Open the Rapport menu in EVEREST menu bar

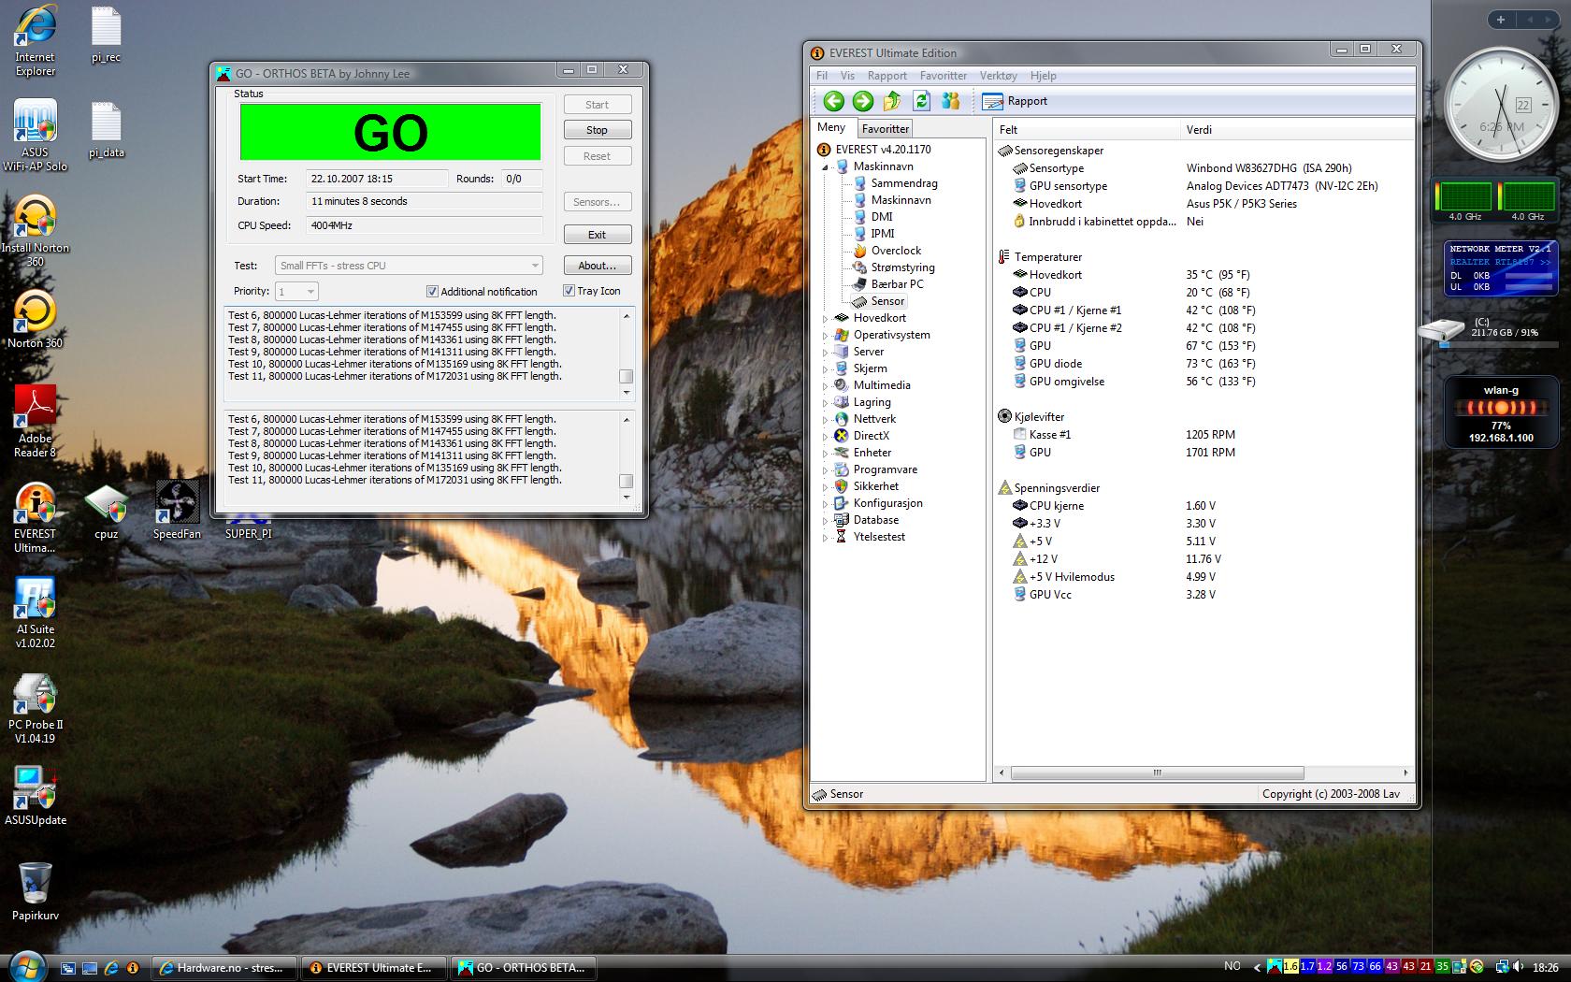click(886, 76)
